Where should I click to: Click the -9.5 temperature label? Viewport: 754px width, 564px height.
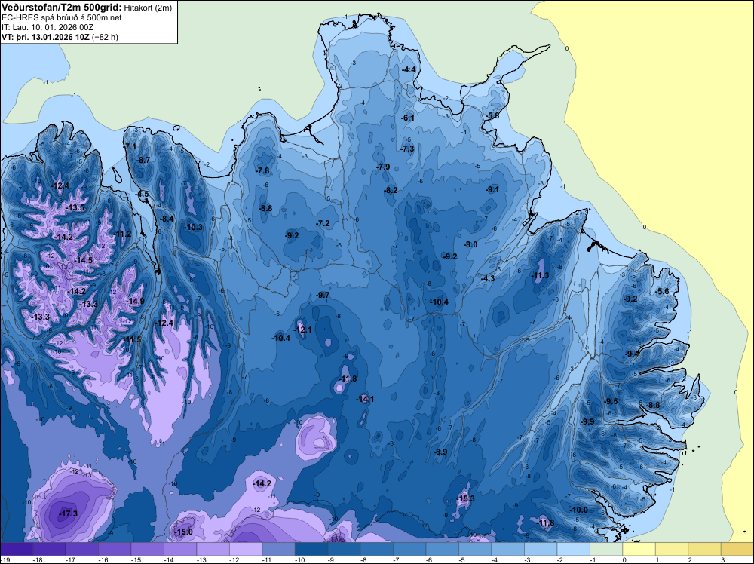(611, 401)
